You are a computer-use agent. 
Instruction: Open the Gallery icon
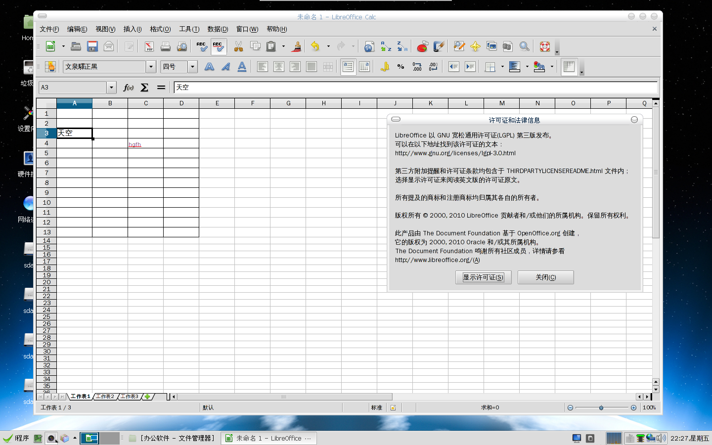click(491, 46)
